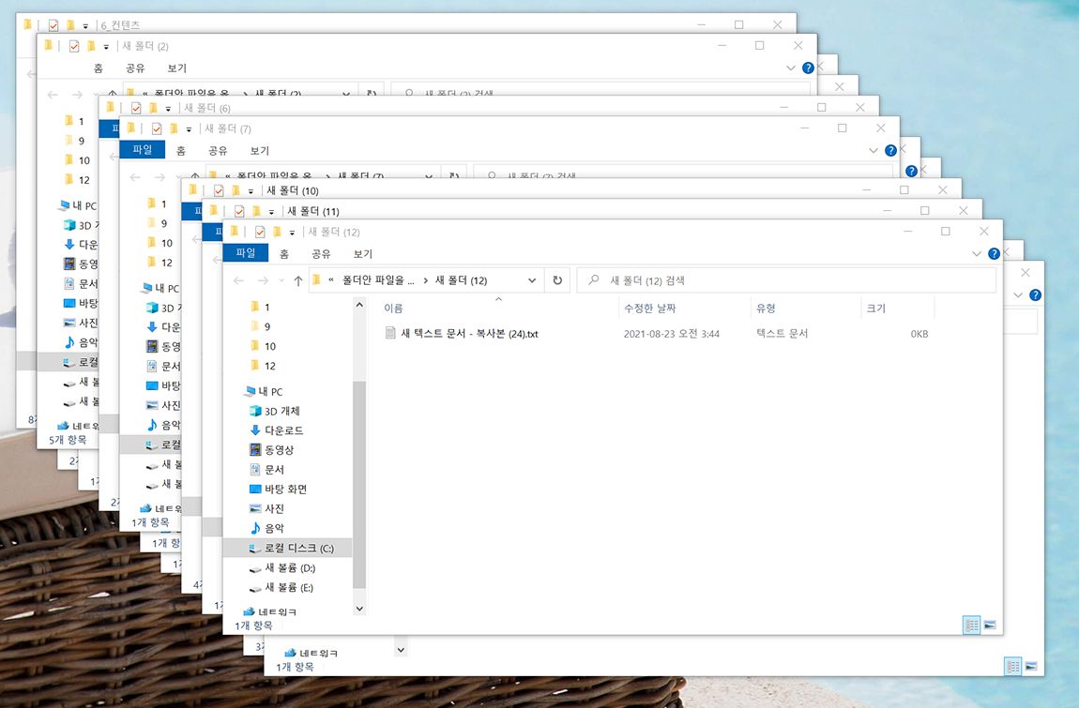Select file 새 텍스트 문서 - 복사본 (24).txt
This screenshot has width=1079, height=708.
pos(469,334)
